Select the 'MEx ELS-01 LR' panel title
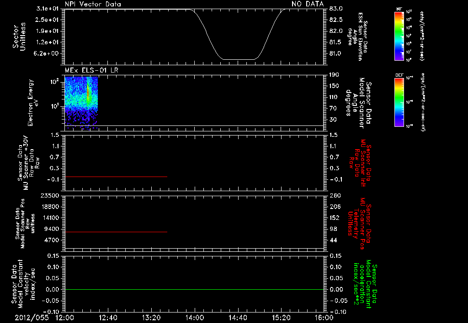The height and width of the screenshot is (323, 468). coord(91,70)
